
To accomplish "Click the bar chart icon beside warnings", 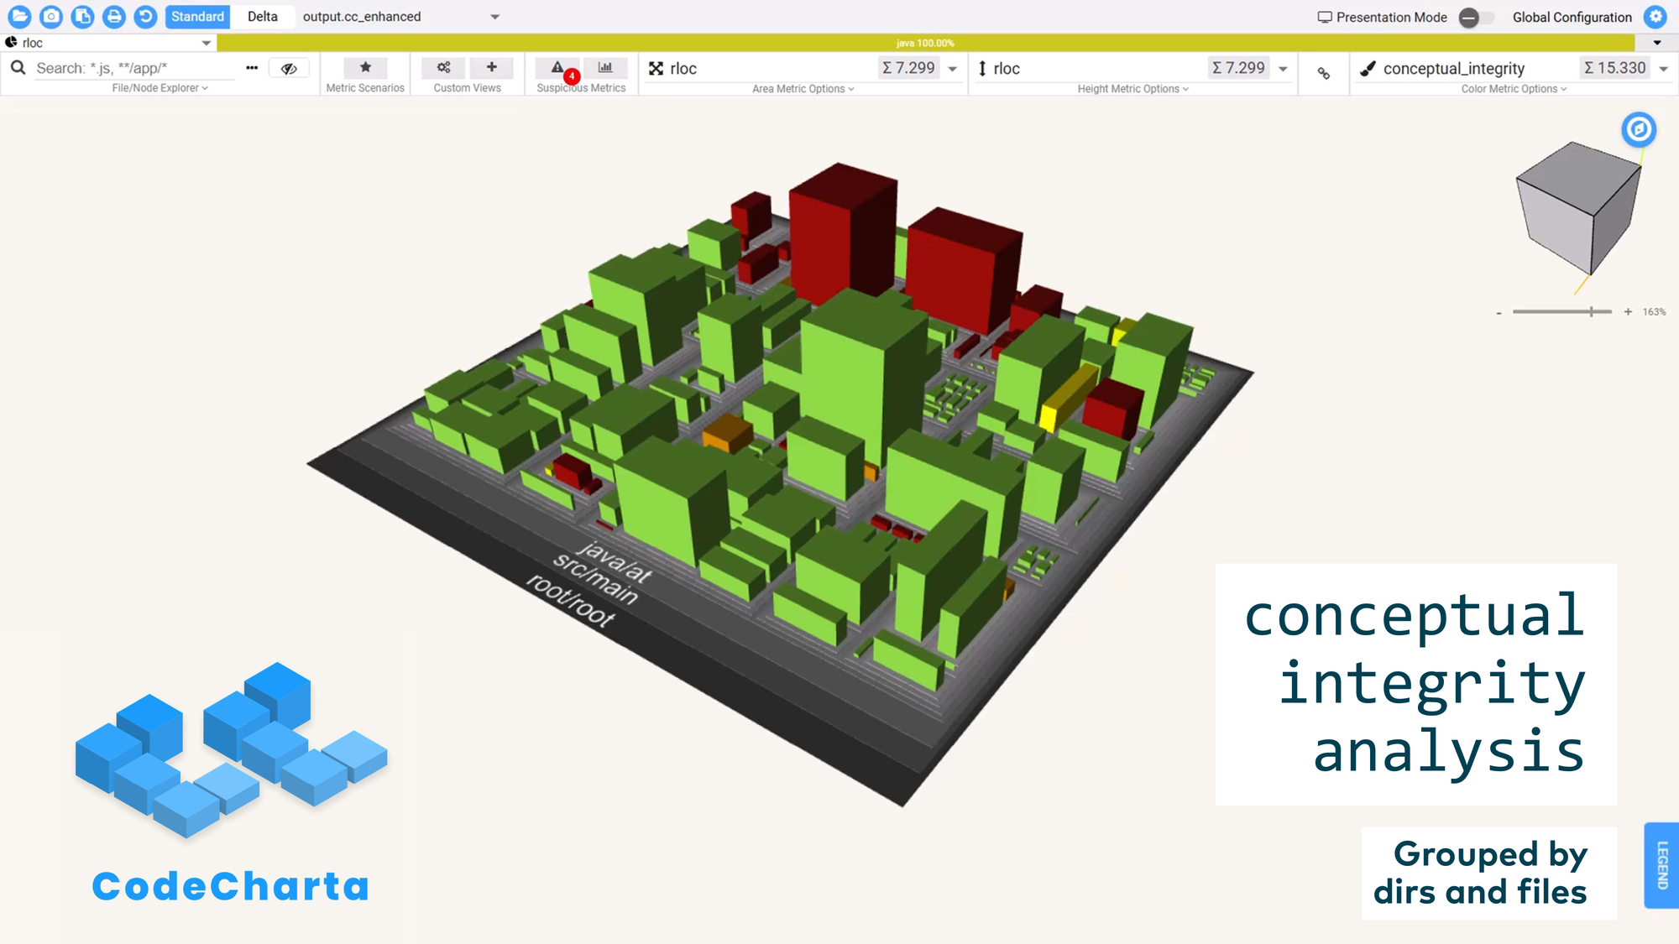I will coord(605,68).
